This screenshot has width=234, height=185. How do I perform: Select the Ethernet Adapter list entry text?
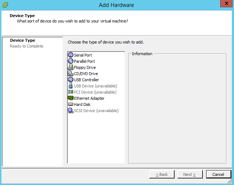[x=89, y=98]
